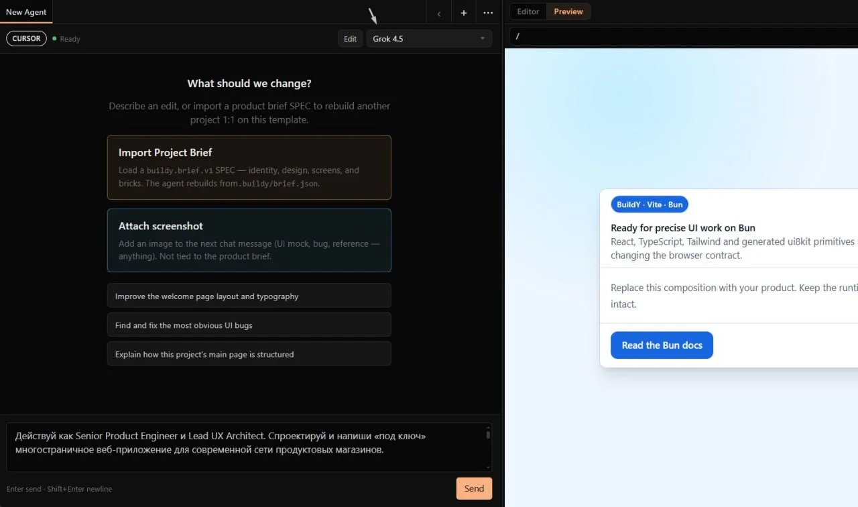858x507 pixels.
Task: Click the green Ready status indicator
Action: point(66,39)
